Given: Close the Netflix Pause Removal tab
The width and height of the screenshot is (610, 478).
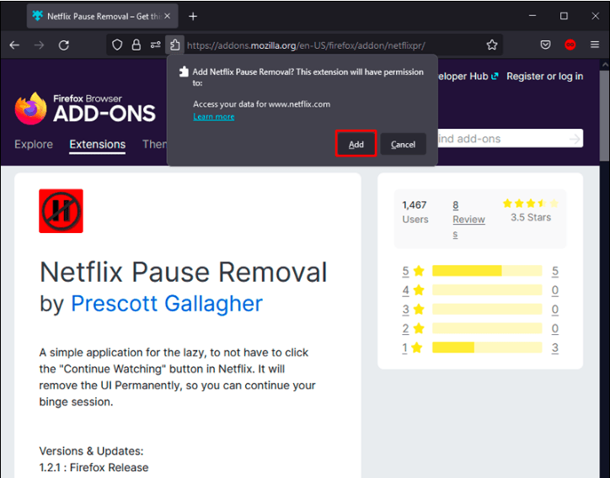Looking at the screenshot, I should (x=168, y=16).
